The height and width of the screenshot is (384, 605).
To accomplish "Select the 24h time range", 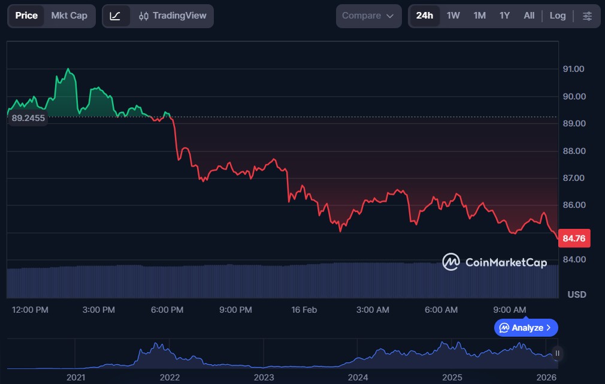I will (x=424, y=16).
